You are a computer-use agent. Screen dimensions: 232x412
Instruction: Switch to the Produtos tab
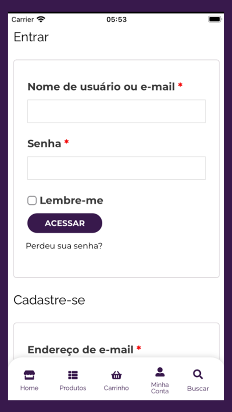point(73,388)
